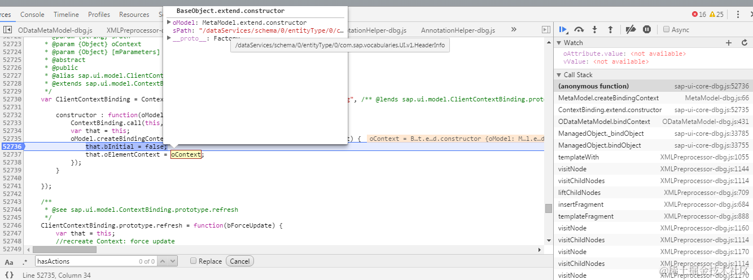Select ManagedObject.bindObject call frame
Image resolution: width=753 pixels, height=280 pixels.
[x=653, y=145]
